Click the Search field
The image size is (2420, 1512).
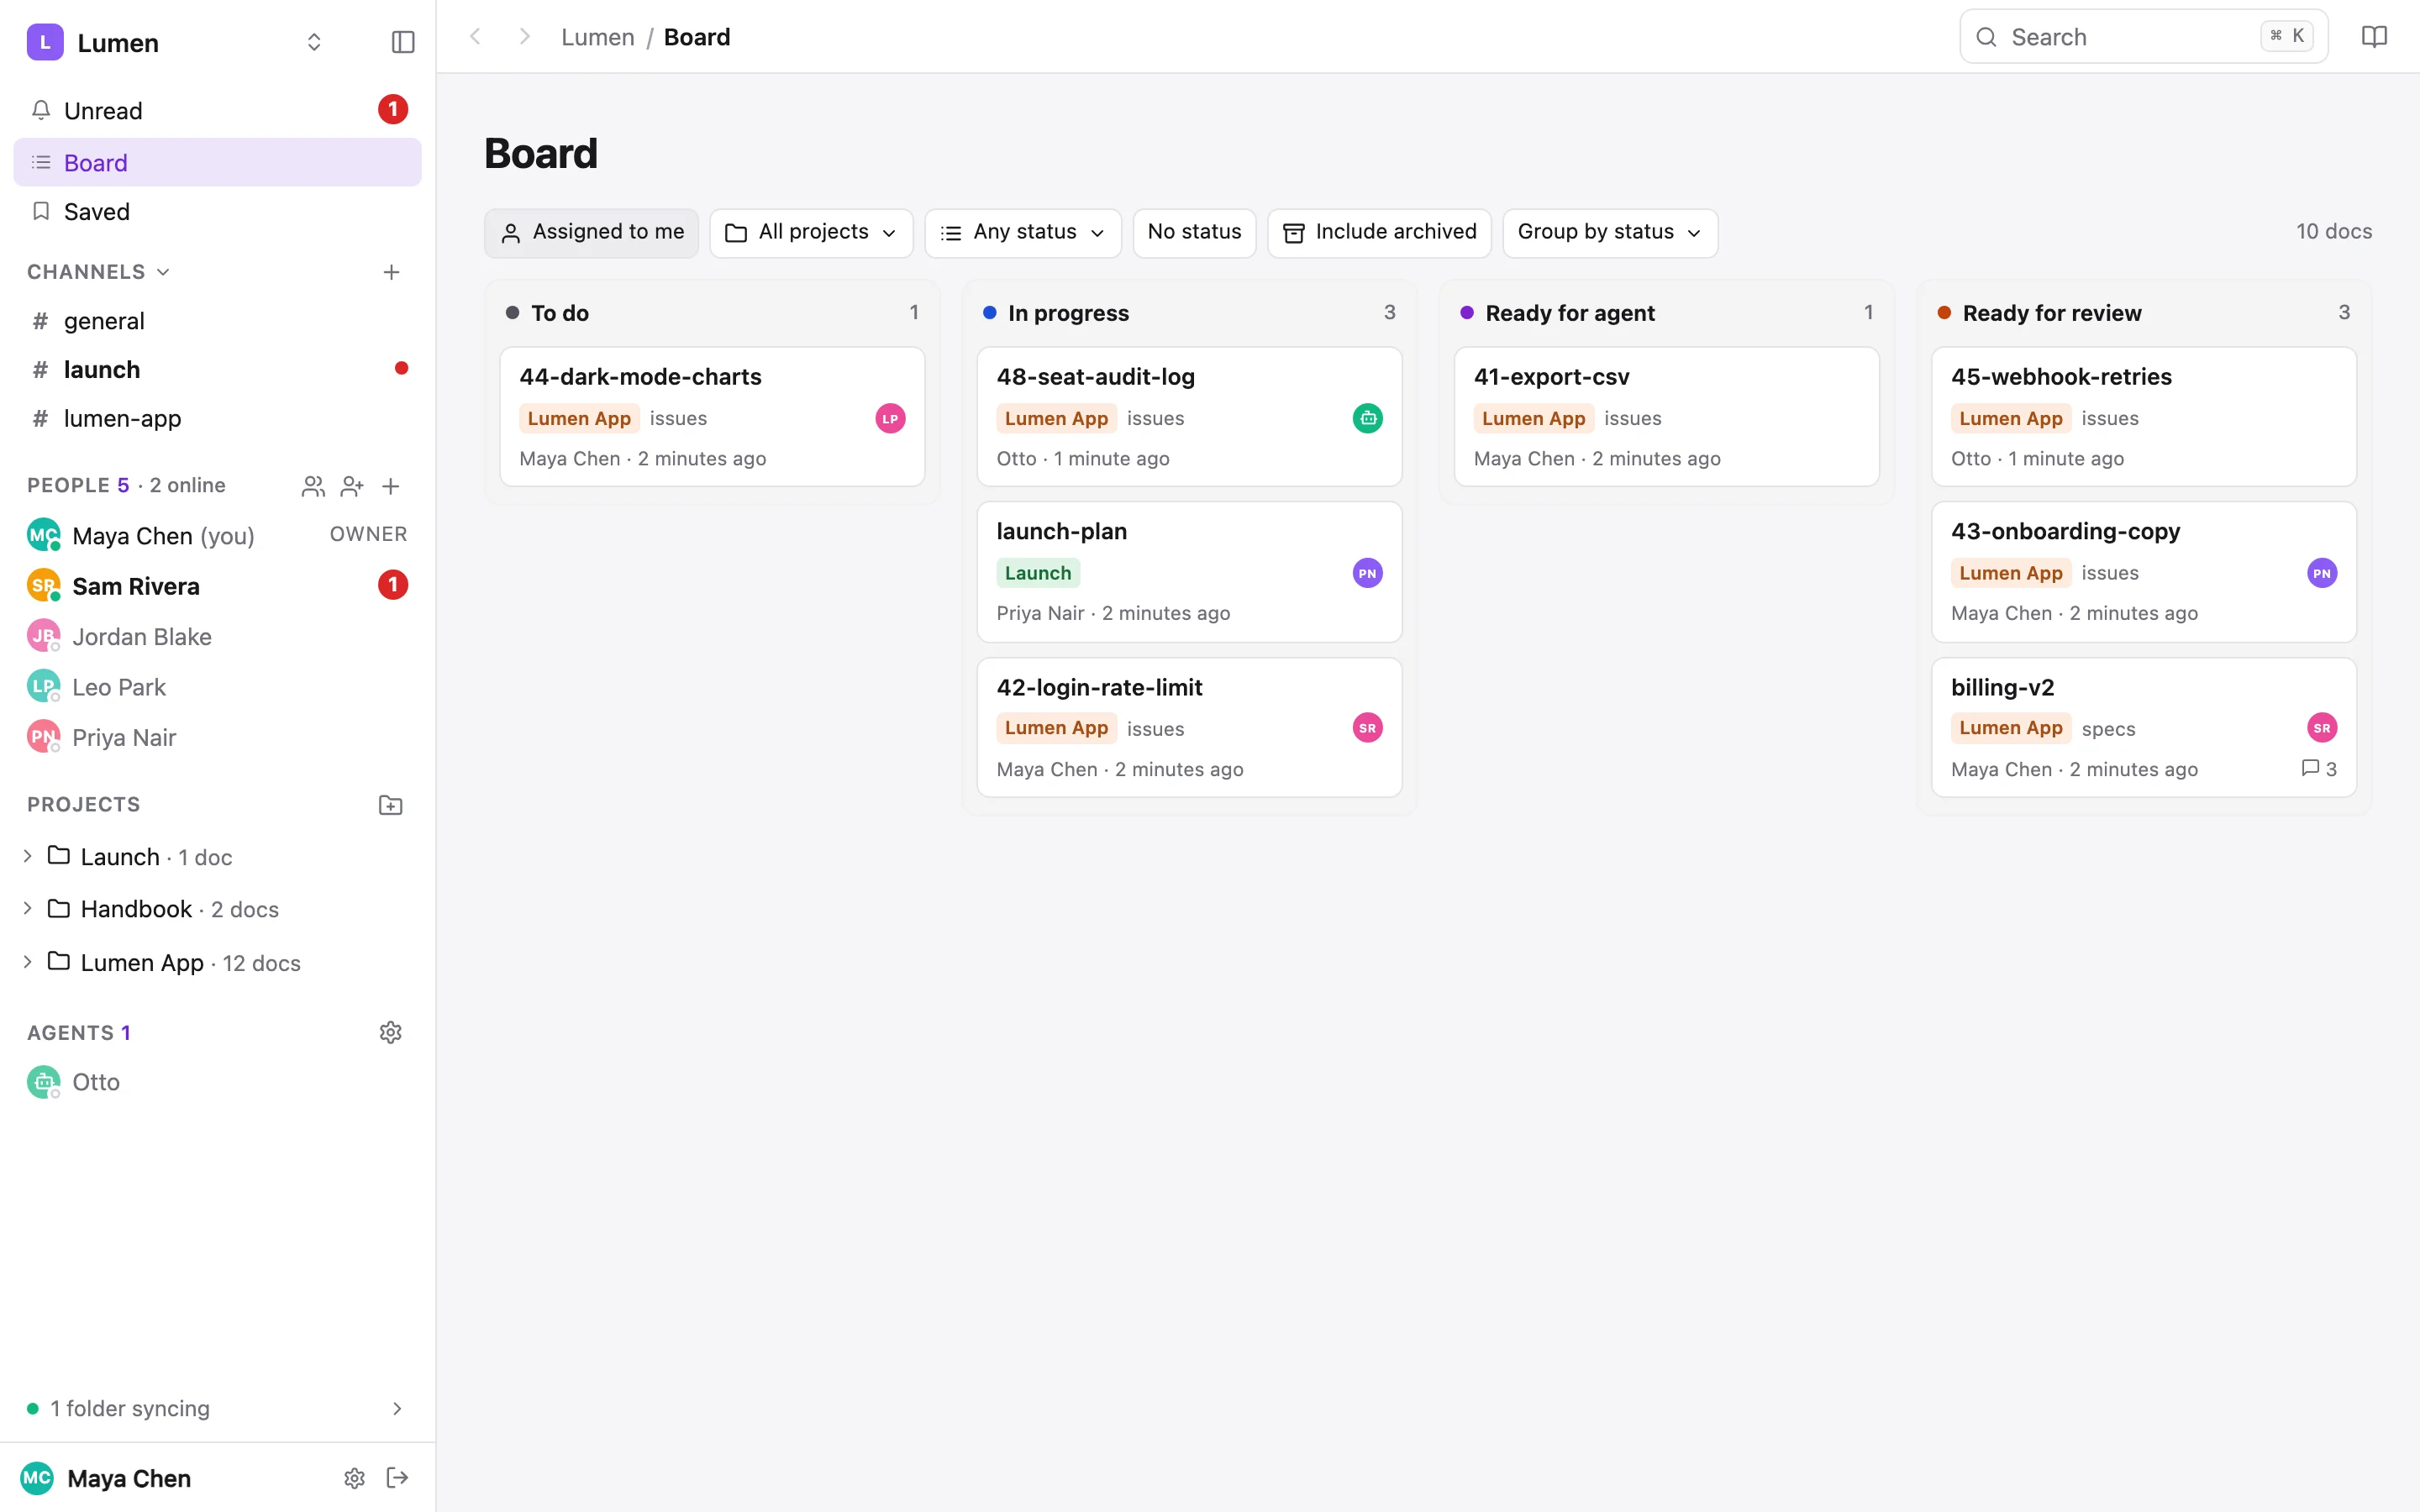(x=2143, y=37)
